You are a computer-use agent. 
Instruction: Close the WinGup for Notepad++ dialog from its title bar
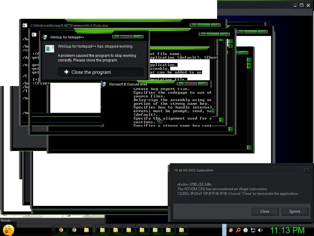138,36
